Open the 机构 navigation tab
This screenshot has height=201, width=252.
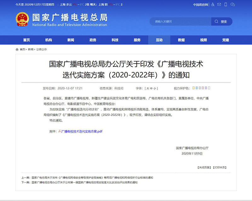pyautogui.click(x=49, y=40)
